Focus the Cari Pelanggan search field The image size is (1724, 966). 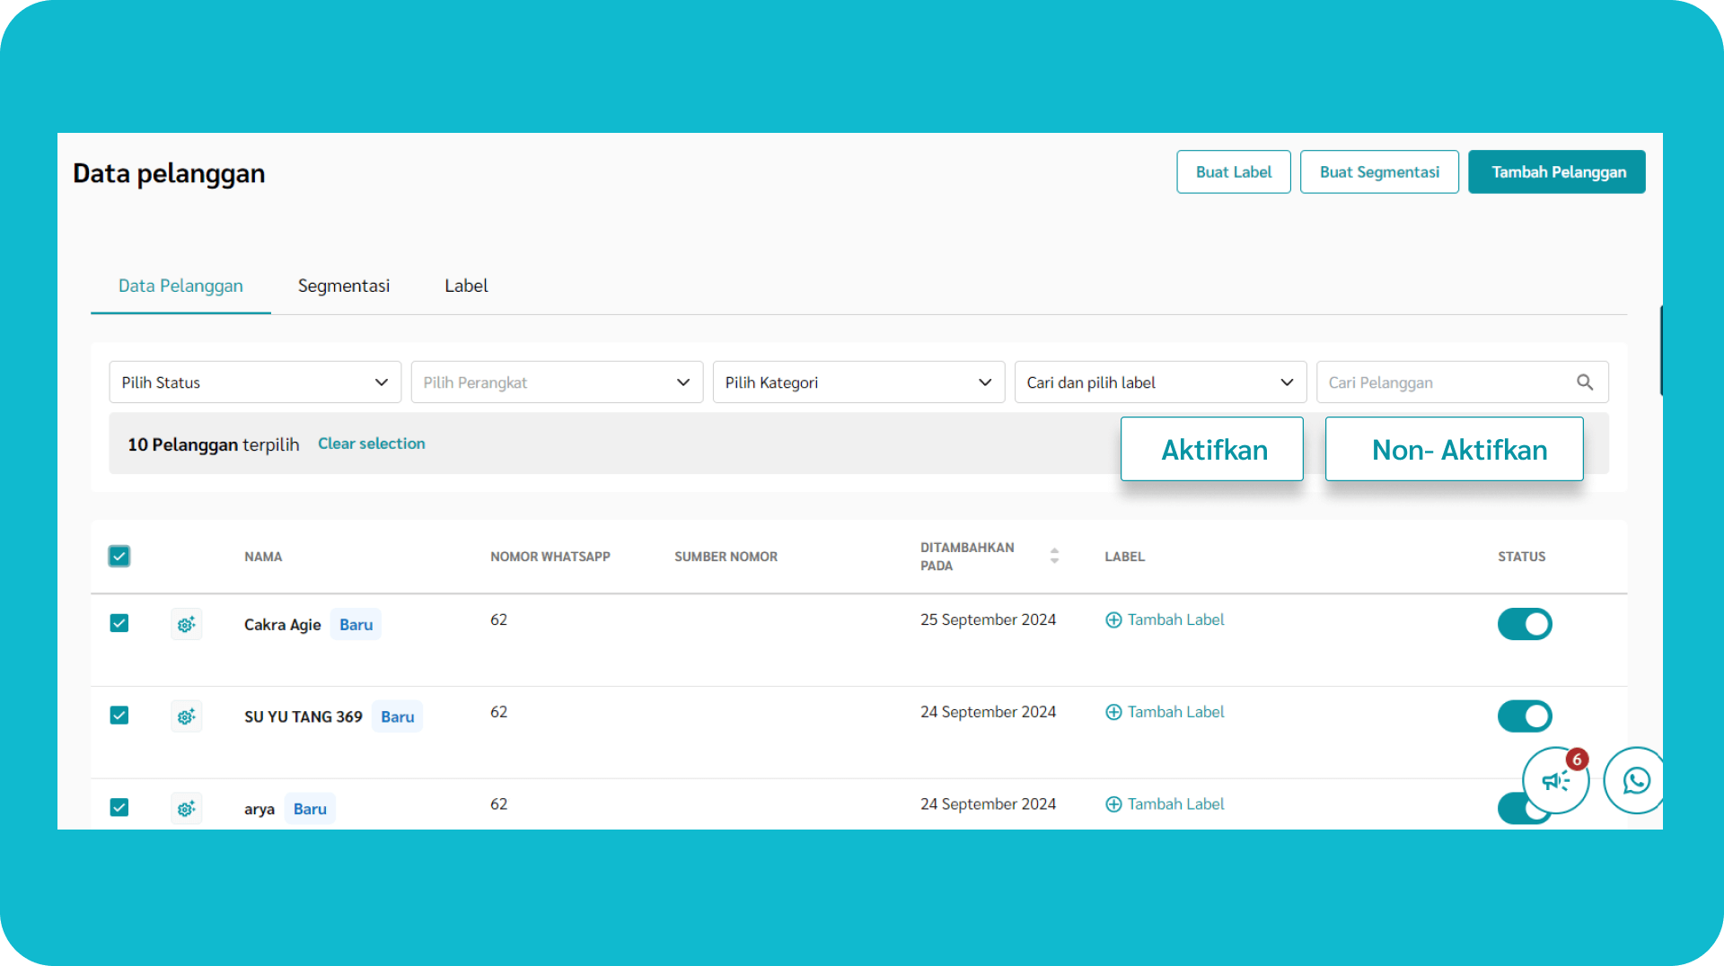click(1446, 382)
